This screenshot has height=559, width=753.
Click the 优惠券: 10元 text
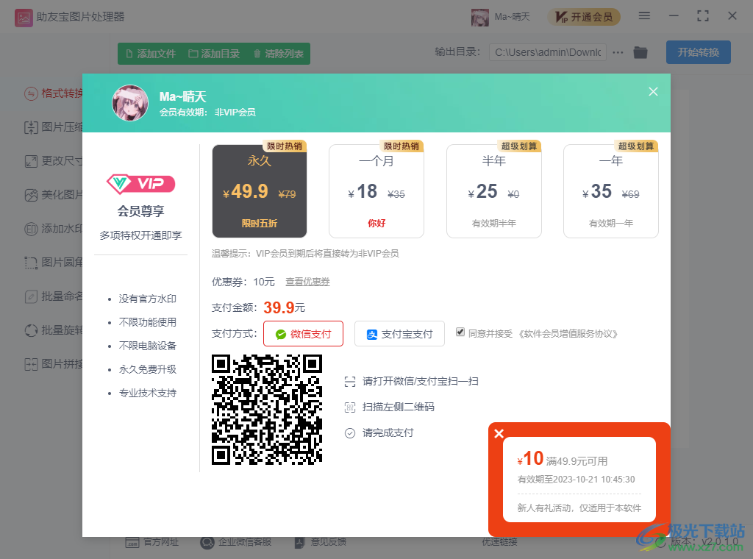[243, 282]
